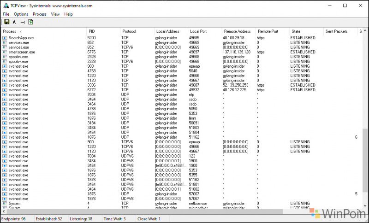Click the horizontal scrollbar left arrow
This screenshot has width=369, height=223.
(4, 211)
